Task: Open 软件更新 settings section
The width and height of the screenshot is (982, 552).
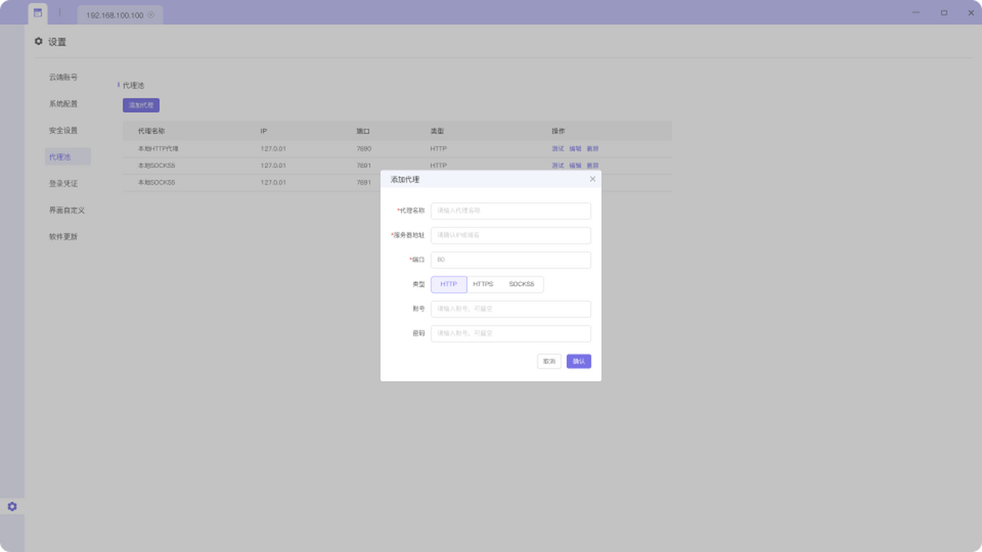Action: 63,237
